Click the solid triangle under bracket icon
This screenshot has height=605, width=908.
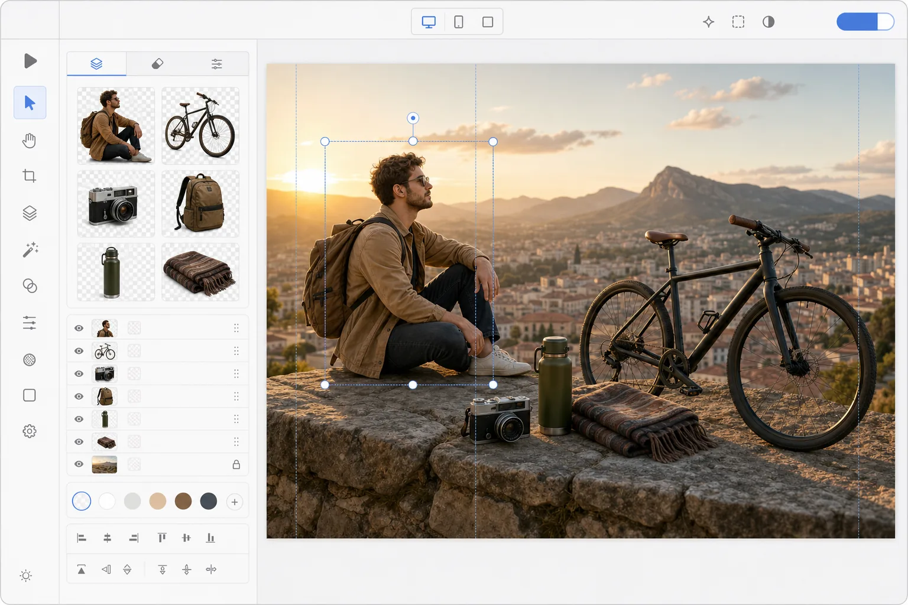82,570
